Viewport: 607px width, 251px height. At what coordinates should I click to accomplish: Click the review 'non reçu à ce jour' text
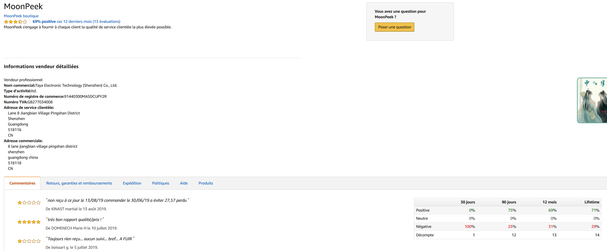click(x=118, y=200)
